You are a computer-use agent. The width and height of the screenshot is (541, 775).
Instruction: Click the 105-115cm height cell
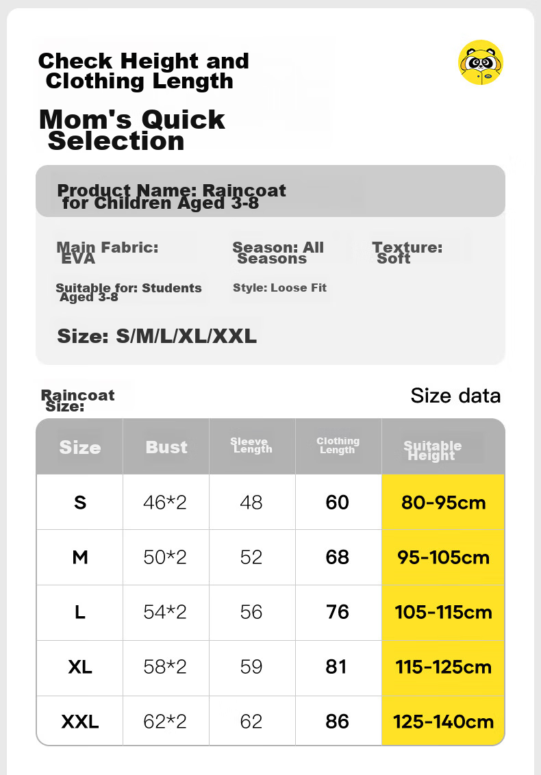coord(443,612)
